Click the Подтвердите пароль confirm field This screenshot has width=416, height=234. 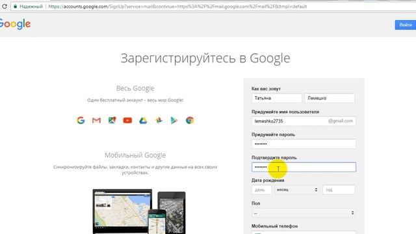[304, 167]
